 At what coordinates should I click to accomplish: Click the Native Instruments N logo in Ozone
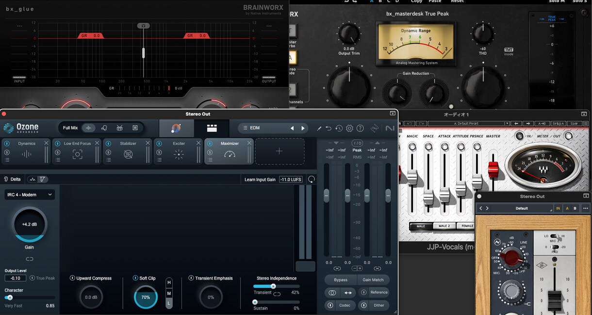point(390,128)
